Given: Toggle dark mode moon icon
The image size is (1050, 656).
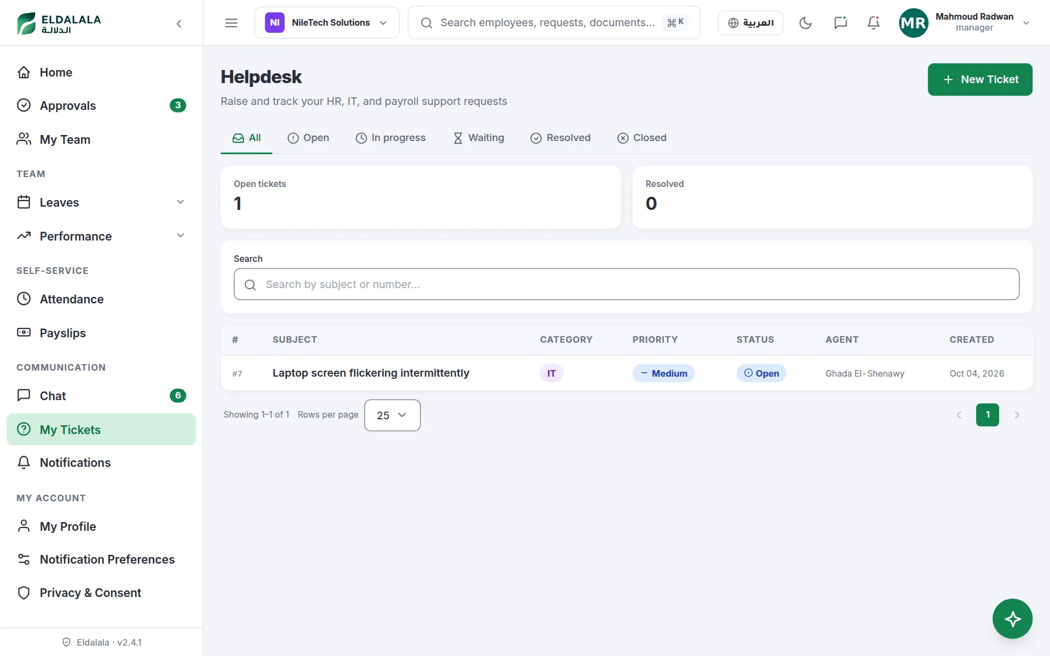Looking at the screenshot, I should (x=806, y=23).
